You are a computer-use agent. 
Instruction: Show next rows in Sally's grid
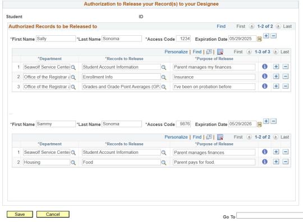(x=276, y=52)
